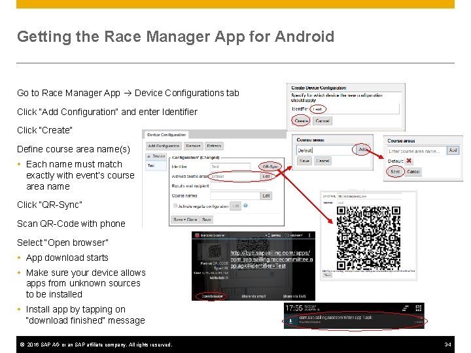
Task: Click the course area field containing Default
Action: [325, 150]
